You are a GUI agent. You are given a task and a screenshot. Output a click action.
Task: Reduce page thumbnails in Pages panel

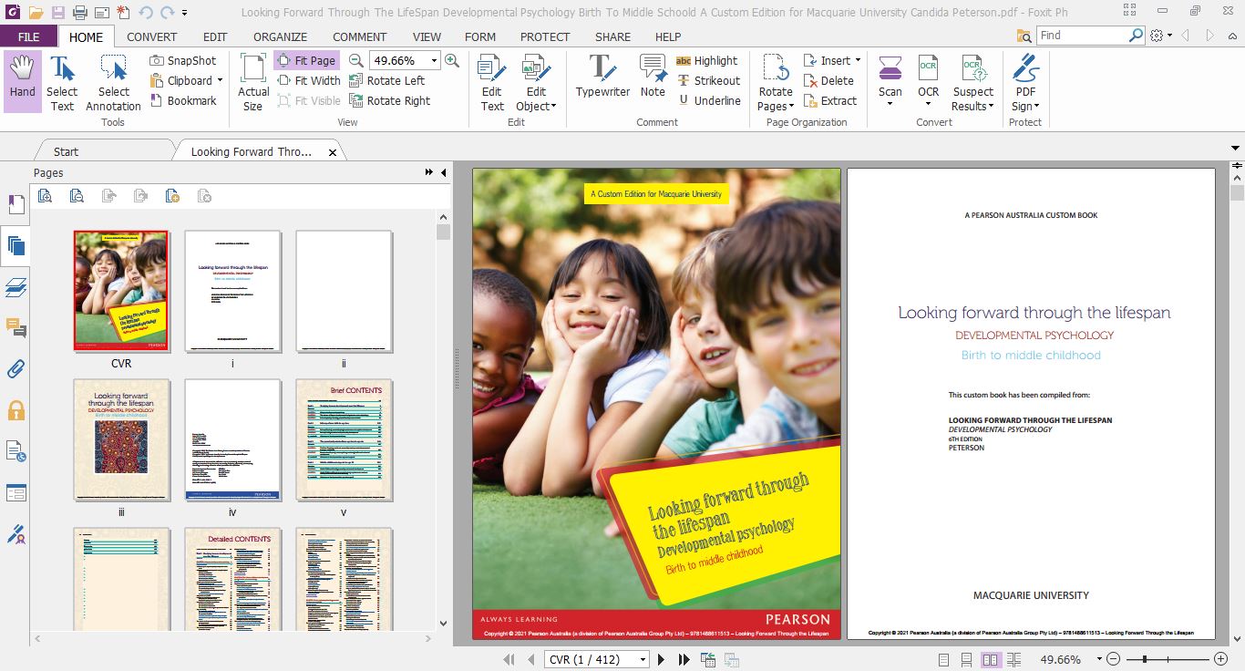[x=77, y=195]
